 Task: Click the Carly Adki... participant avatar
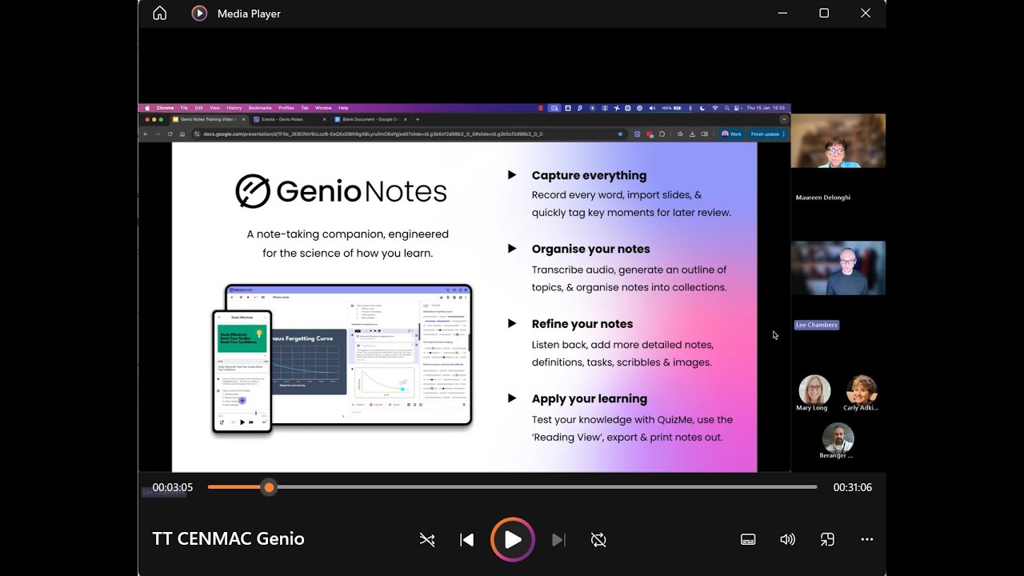(x=862, y=390)
